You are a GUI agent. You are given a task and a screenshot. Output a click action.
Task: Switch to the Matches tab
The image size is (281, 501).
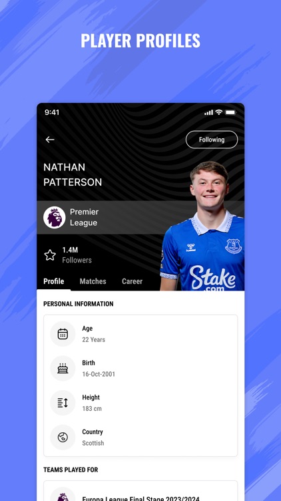[93, 281]
